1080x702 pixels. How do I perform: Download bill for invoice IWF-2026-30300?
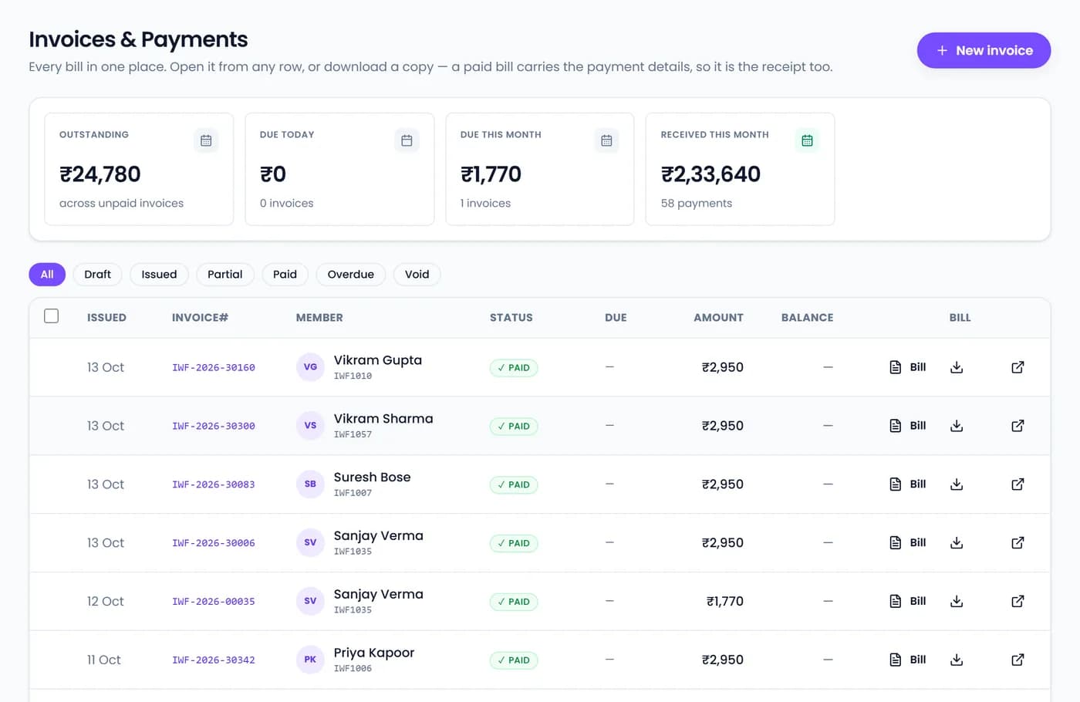[x=957, y=426]
